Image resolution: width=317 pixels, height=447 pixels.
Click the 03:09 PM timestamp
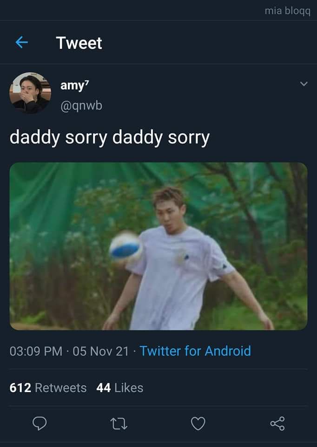click(36, 351)
